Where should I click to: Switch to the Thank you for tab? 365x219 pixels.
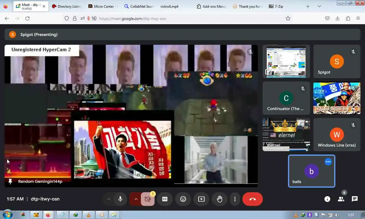(248, 6)
